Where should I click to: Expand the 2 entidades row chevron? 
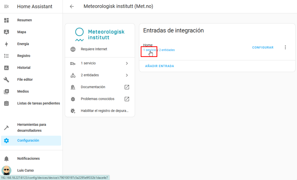coord(127,75)
